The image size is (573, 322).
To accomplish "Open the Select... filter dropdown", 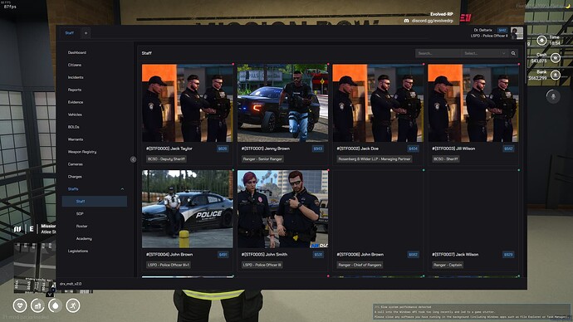I will pyautogui.click(x=485, y=53).
